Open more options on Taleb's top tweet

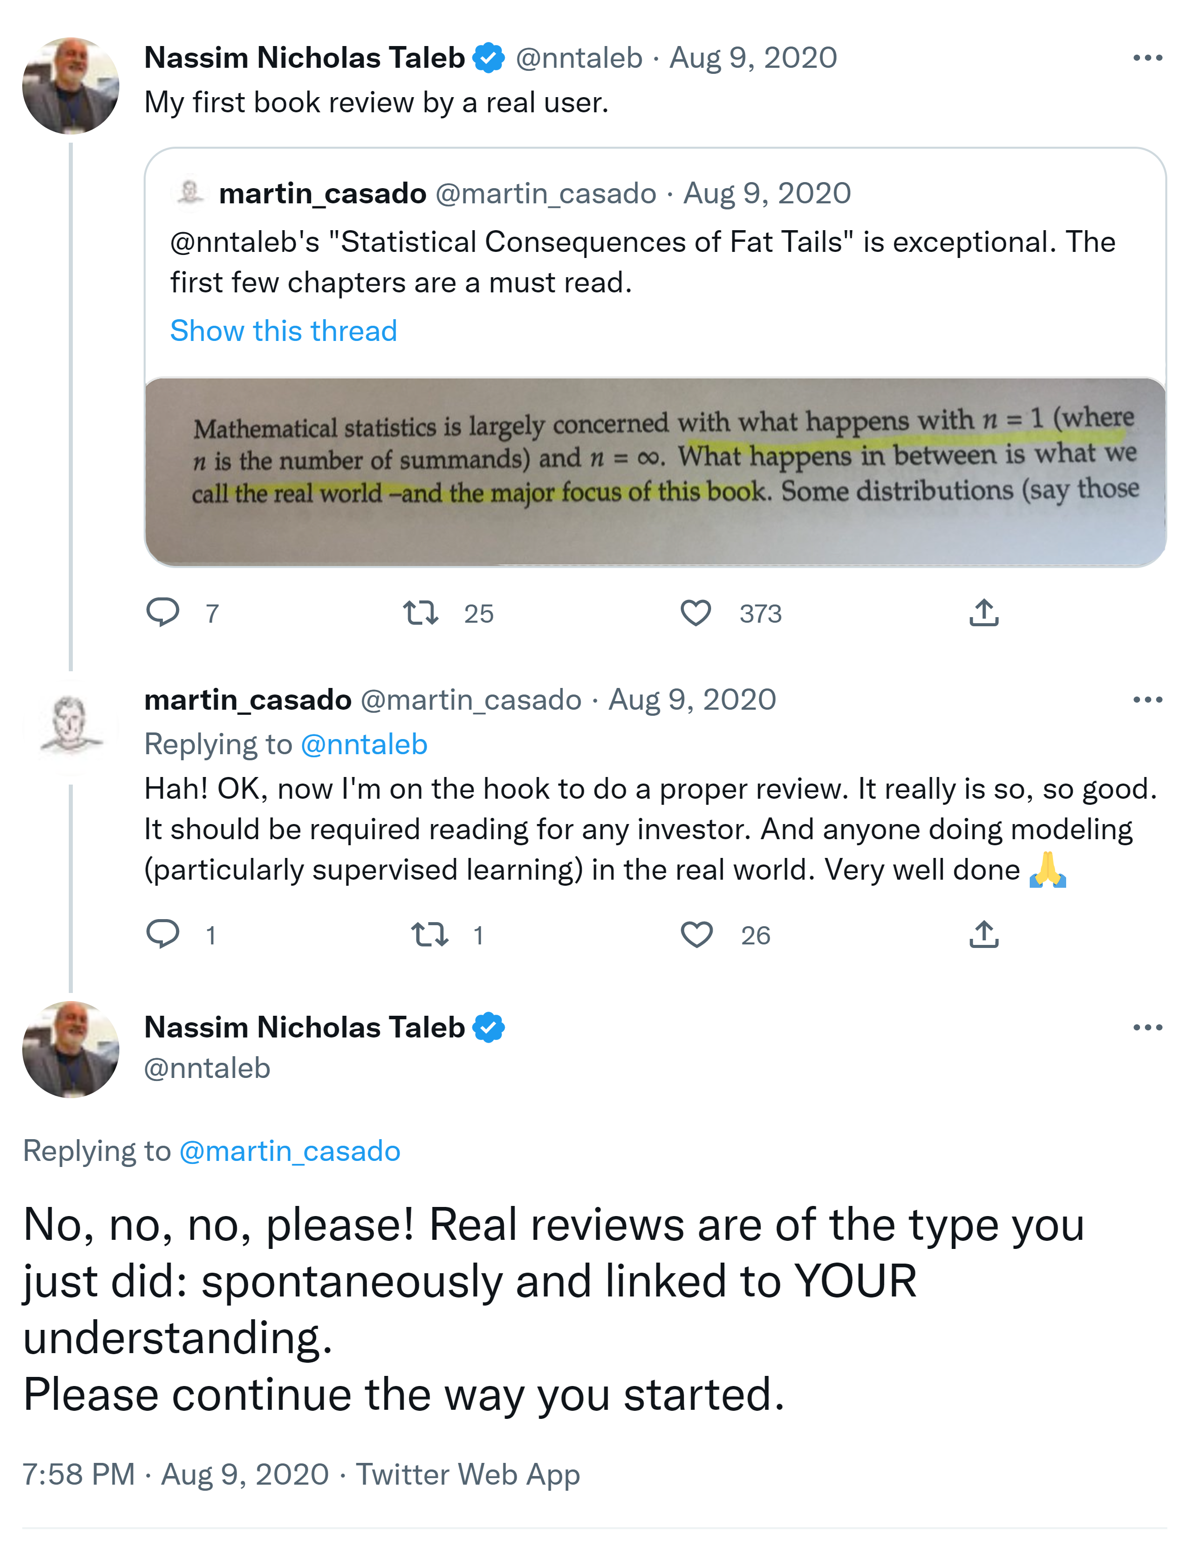(x=1147, y=58)
